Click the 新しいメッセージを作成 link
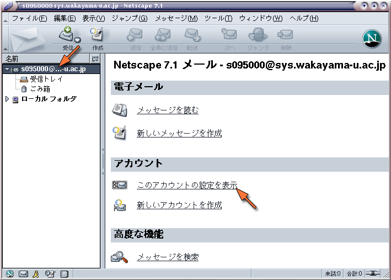The width and height of the screenshot is (391, 280). pos(179,133)
